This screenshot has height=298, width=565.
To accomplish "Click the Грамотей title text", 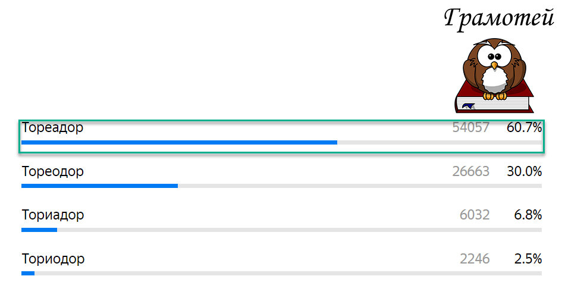I will 499,19.
